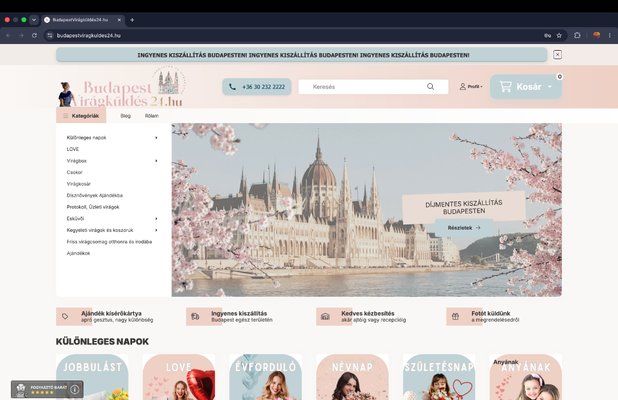Expand the Virágbox submenu
Viewport: 618px width, 400px height.
156,161
